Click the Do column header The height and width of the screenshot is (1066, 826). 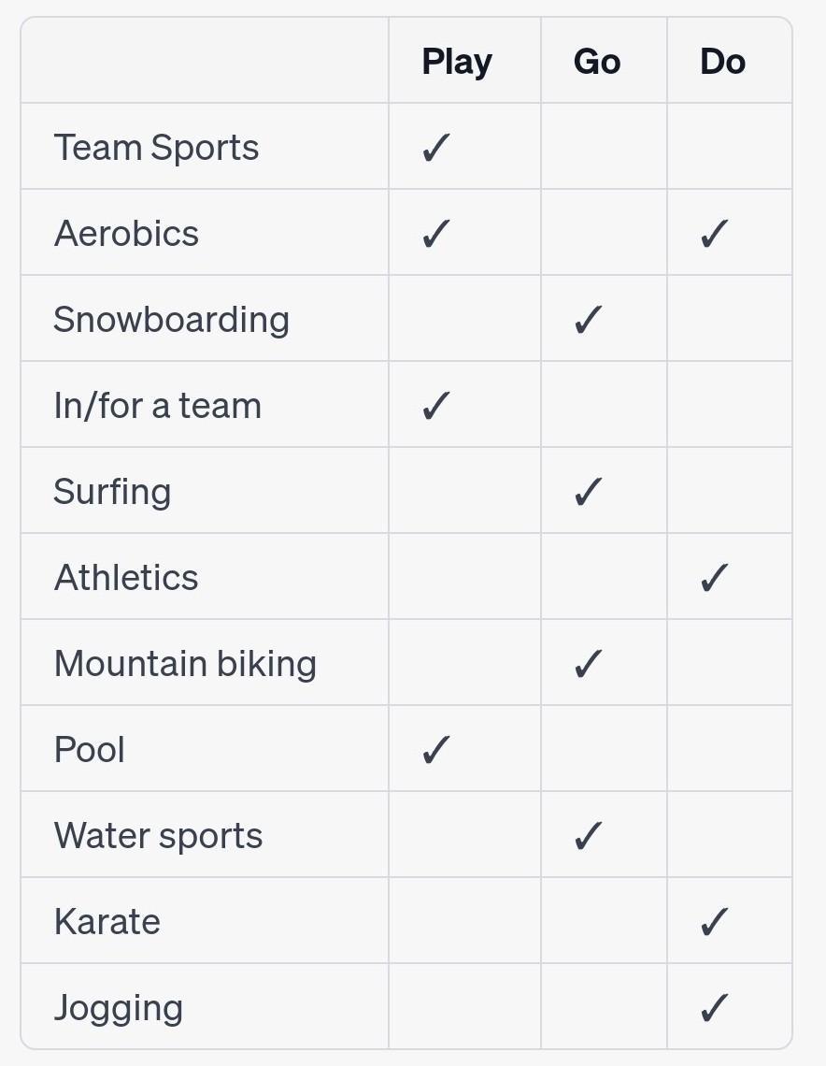pyautogui.click(x=722, y=62)
